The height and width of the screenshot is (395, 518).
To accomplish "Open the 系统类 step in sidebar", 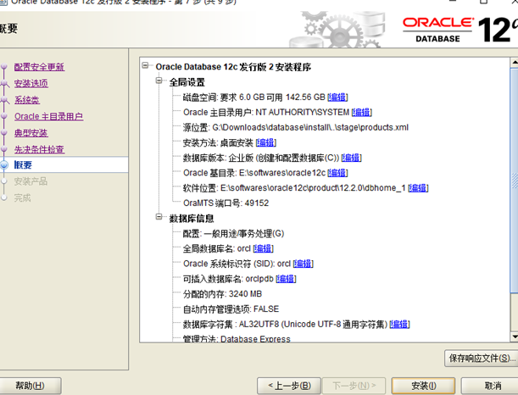I will point(27,100).
